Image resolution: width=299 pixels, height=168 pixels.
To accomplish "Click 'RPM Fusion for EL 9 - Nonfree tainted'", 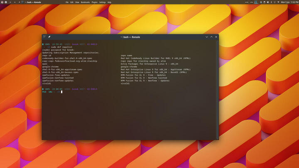I will click(x=144, y=78).
